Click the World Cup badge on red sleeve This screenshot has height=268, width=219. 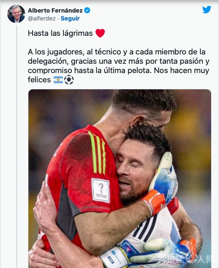point(101,190)
